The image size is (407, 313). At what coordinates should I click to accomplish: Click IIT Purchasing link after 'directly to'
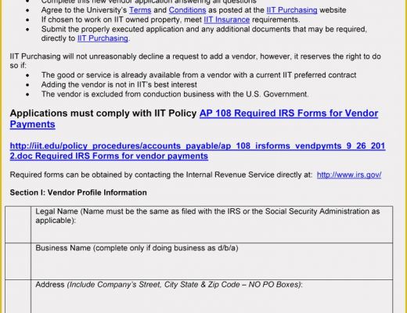coord(103,38)
